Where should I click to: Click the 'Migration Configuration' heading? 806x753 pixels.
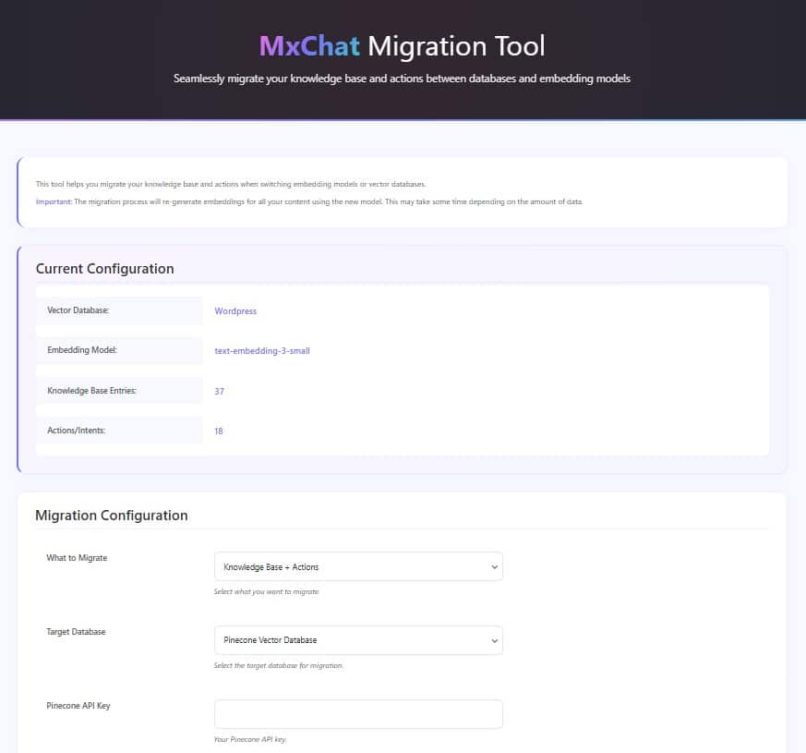click(x=112, y=516)
